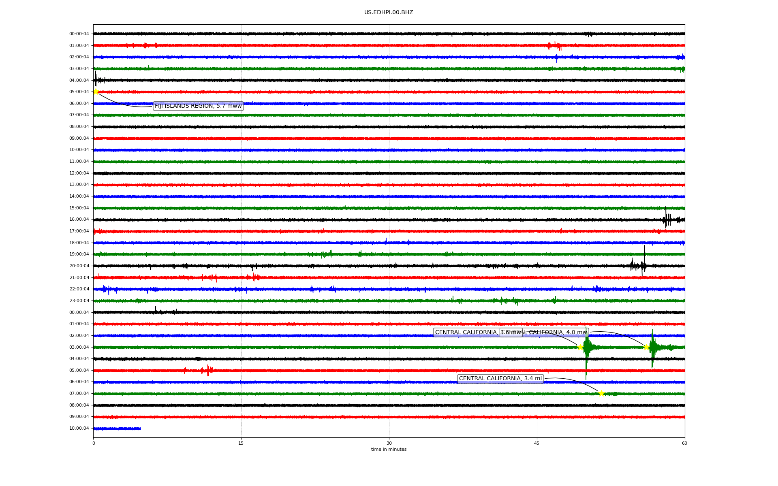
Task: Click the 16:00:04 row time label
Action: pos(79,220)
